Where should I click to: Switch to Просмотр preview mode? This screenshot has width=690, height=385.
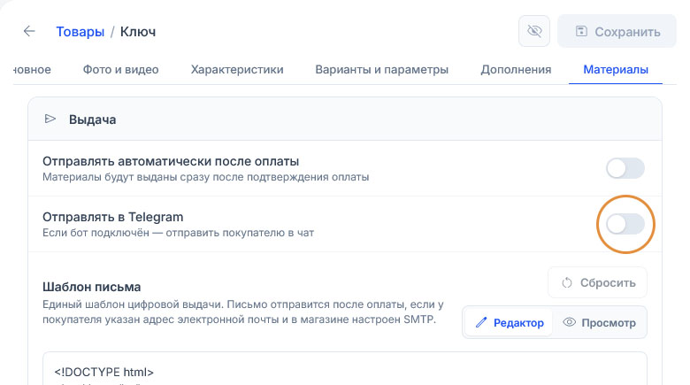(x=600, y=323)
